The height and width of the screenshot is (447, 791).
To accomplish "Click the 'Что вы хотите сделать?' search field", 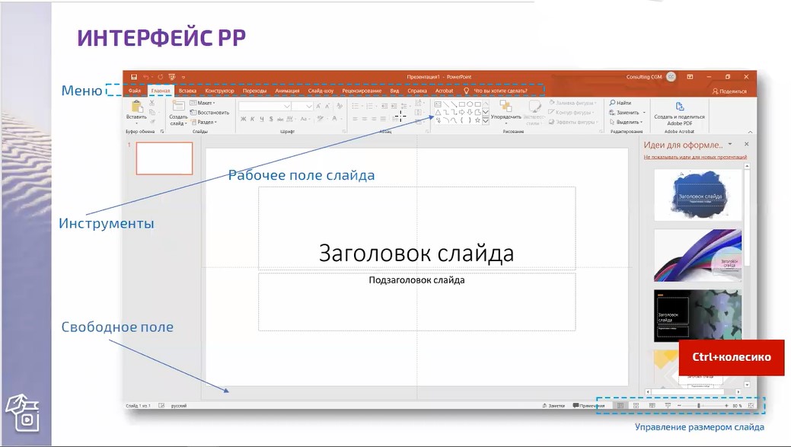I will [x=500, y=91].
